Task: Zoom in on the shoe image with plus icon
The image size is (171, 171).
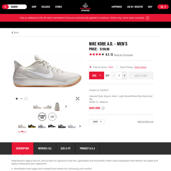Action: coord(17,99)
